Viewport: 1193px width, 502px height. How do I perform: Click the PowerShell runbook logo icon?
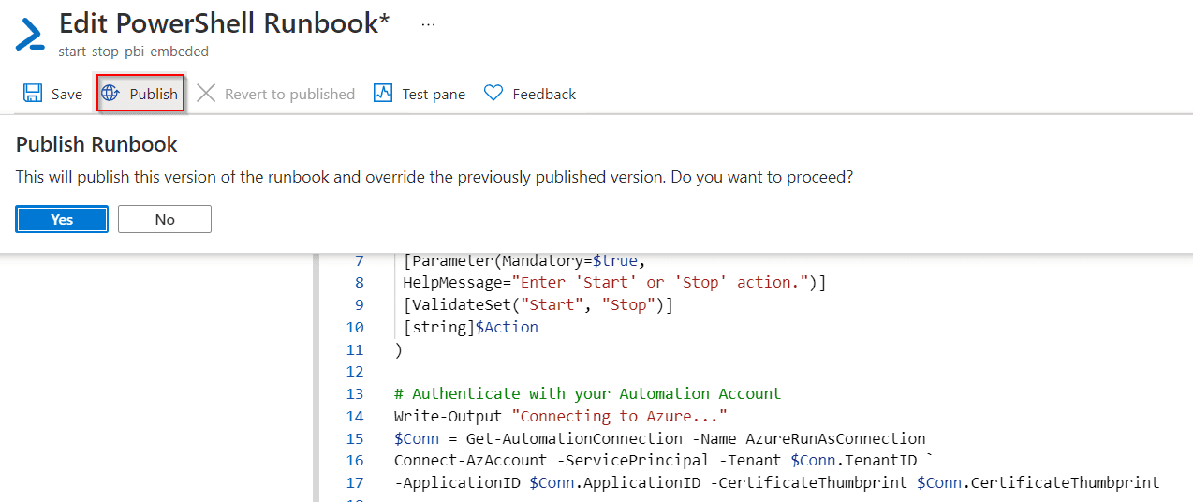pos(30,34)
